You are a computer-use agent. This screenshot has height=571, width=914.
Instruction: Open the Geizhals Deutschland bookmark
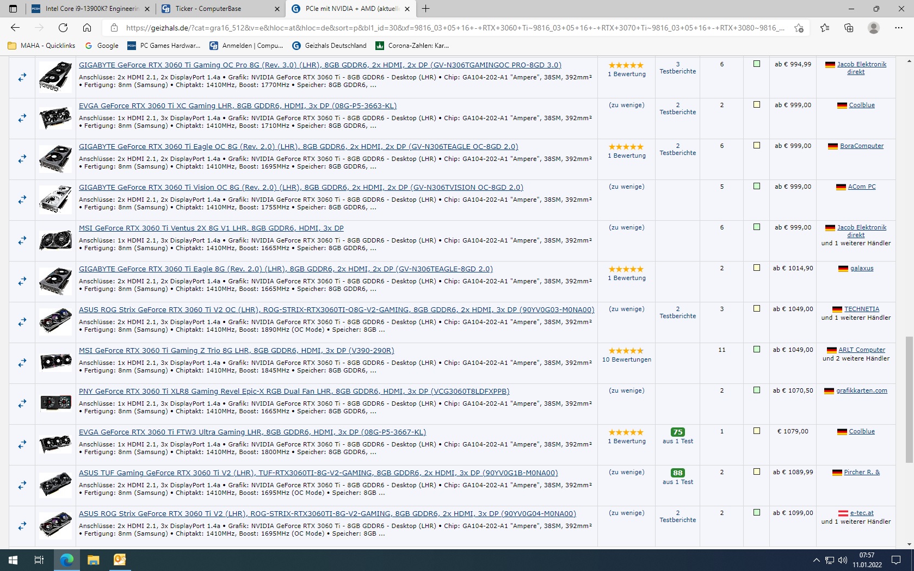[x=329, y=46]
